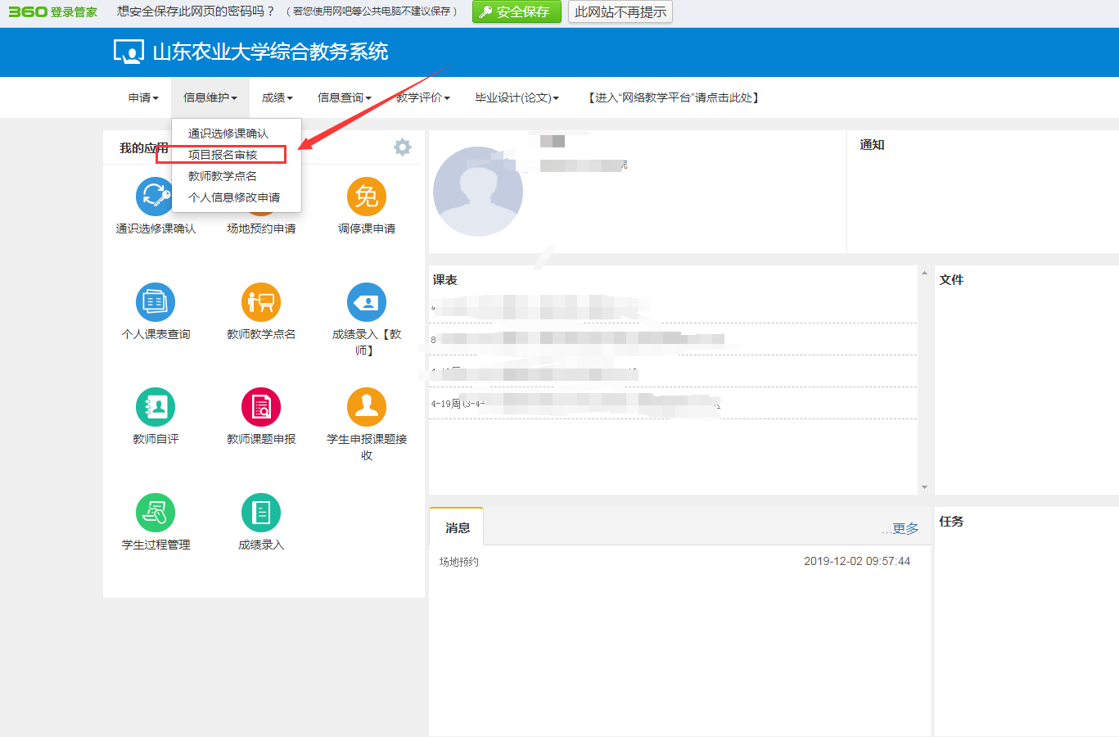Image resolution: width=1119 pixels, height=737 pixels.
Task: Open 教师课题申报 icon
Action: (x=261, y=407)
